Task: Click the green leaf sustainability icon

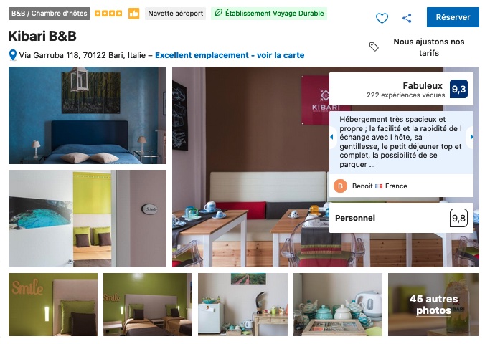Action: pos(218,13)
